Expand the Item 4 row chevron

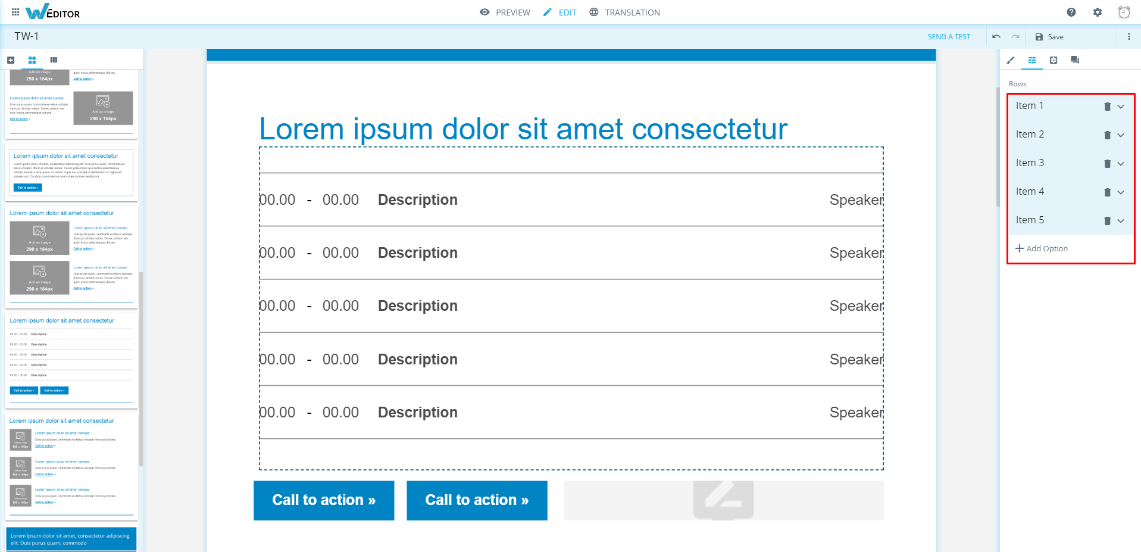tap(1121, 192)
